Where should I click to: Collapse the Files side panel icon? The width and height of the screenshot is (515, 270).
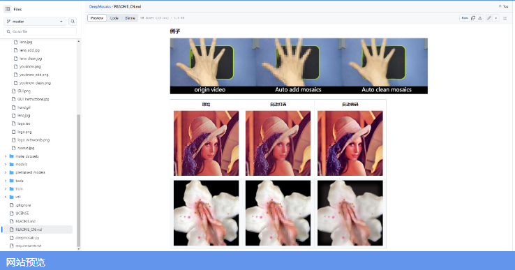(8, 9)
